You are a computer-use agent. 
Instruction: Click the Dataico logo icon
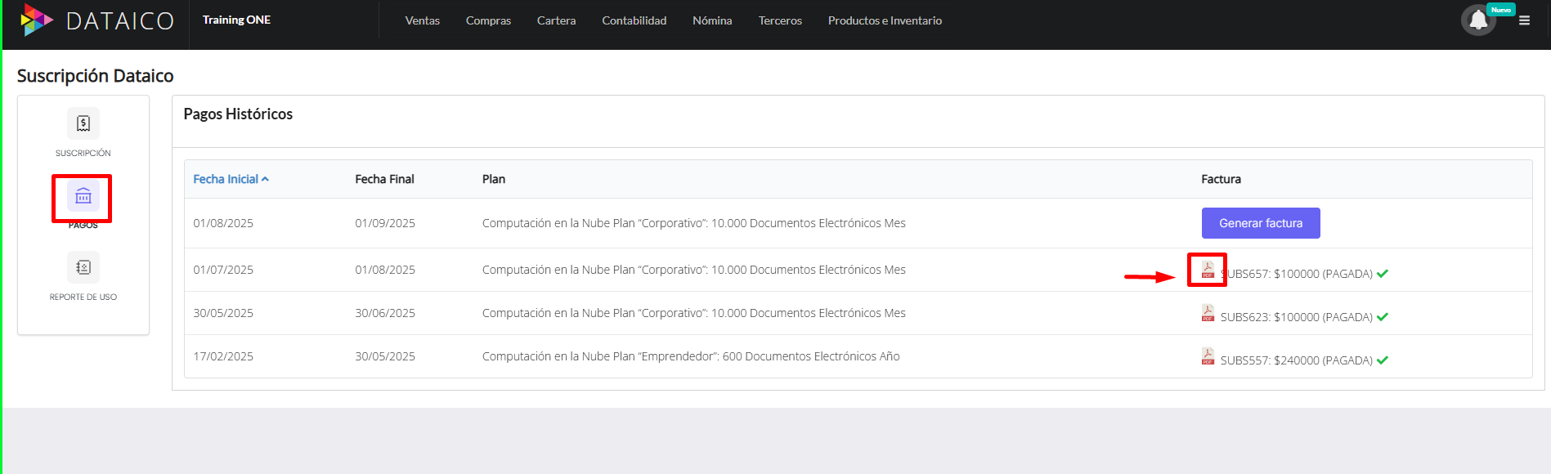37,20
